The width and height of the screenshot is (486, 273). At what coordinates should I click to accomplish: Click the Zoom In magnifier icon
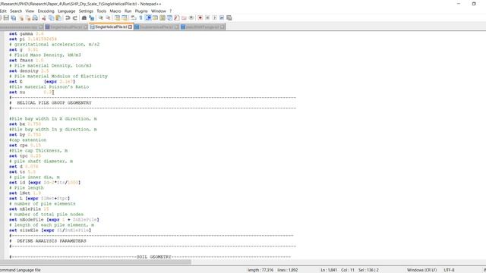point(101,18)
